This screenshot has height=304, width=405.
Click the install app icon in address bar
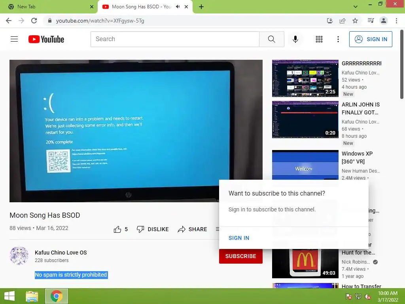[x=330, y=21]
